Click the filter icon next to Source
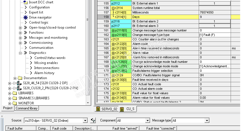 click(x=93, y=120)
